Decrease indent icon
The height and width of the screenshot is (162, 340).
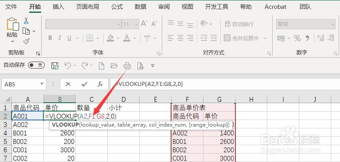pyautogui.click(x=204, y=38)
